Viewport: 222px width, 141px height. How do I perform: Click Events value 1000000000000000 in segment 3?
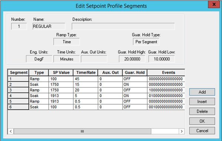click(166, 90)
